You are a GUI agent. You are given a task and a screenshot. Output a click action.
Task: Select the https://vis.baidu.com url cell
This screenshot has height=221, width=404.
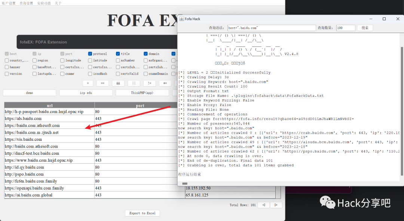coord(49,139)
